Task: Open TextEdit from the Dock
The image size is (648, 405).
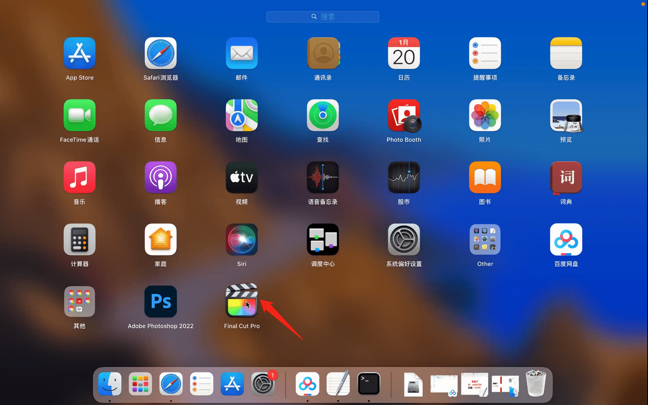Action: [x=338, y=383]
